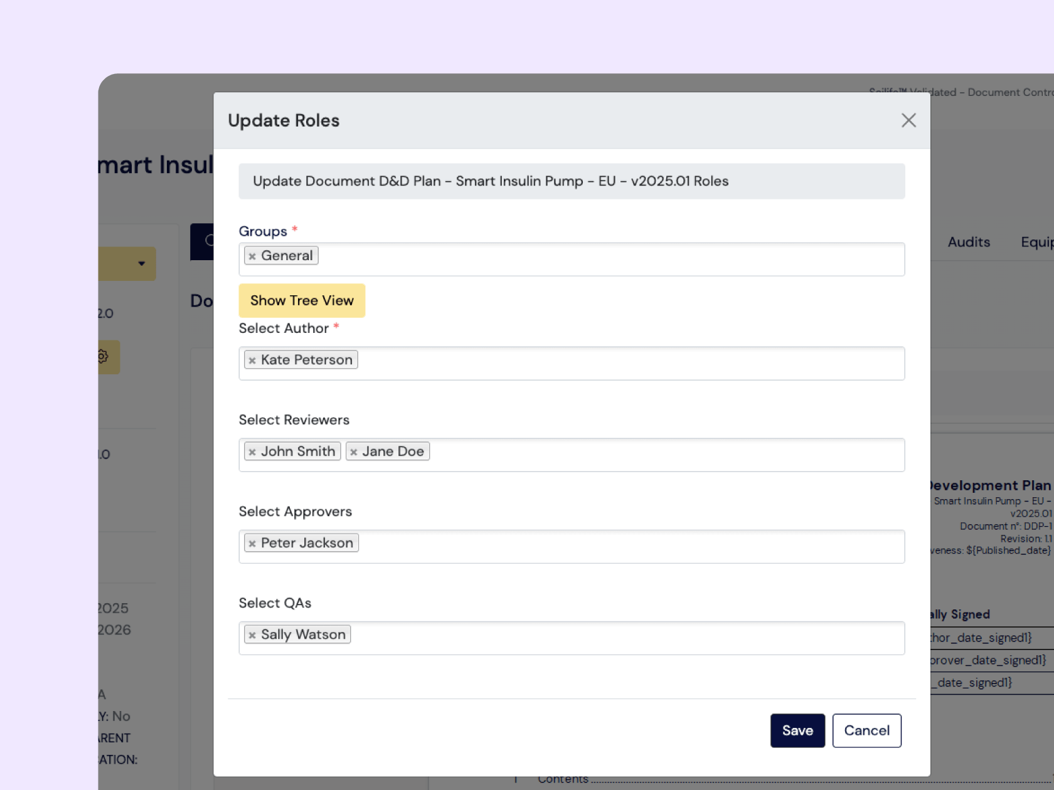Image resolution: width=1054 pixels, height=790 pixels.
Task: Remove Peter Jackson from Approvers
Action: click(x=253, y=543)
